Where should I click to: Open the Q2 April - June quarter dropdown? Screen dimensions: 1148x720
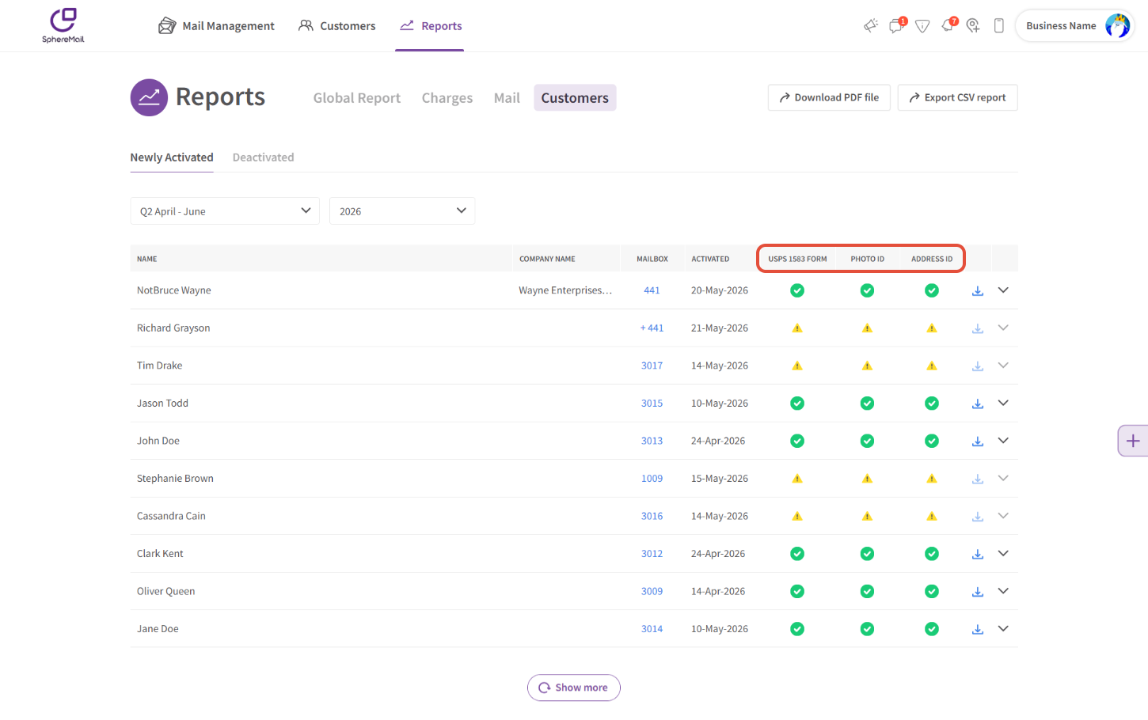coord(225,211)
